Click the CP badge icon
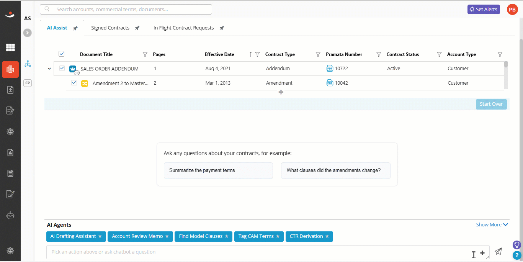Screen dimensions: 523x262 click(x=28, y=83)
